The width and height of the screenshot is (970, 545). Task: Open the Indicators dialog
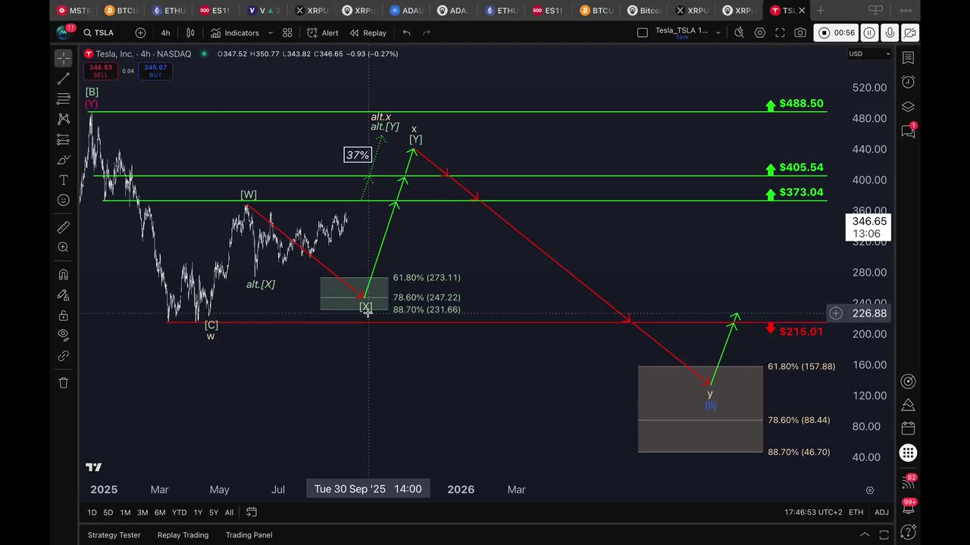point(235,33)
